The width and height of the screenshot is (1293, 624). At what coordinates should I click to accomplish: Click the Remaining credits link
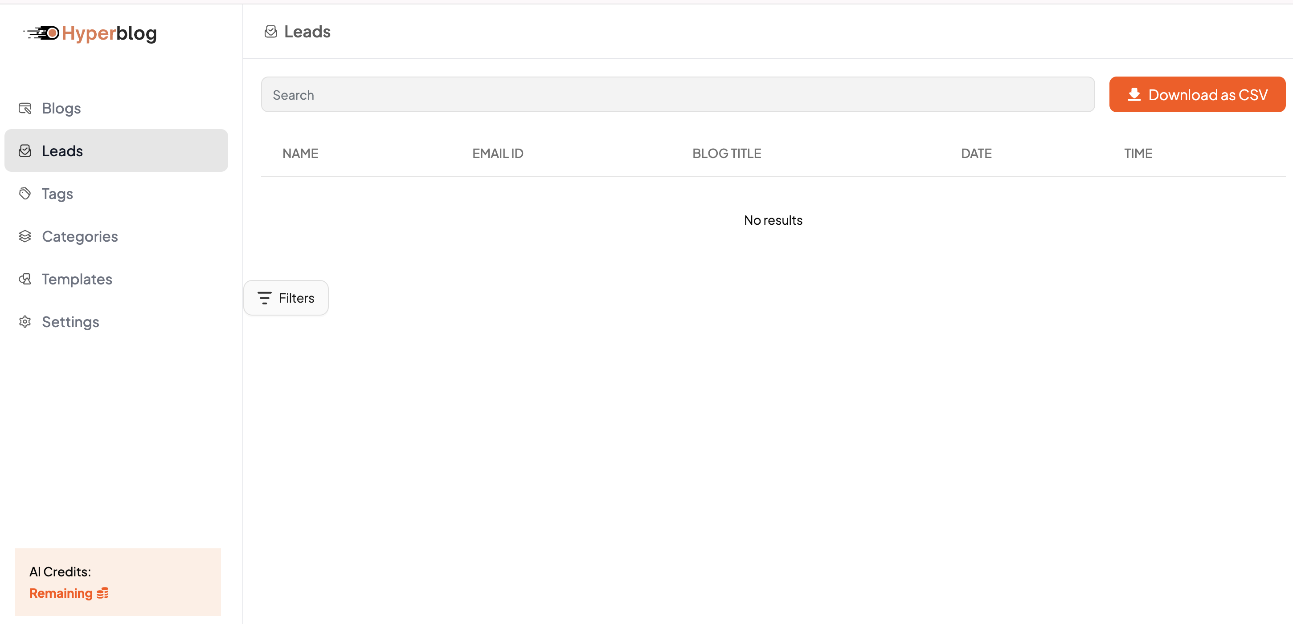pos(61,593)
